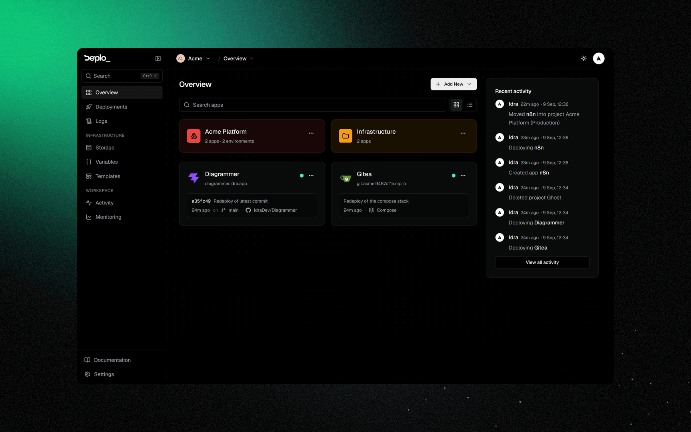Open Templates in the sidebar

[x=122, y=176]
